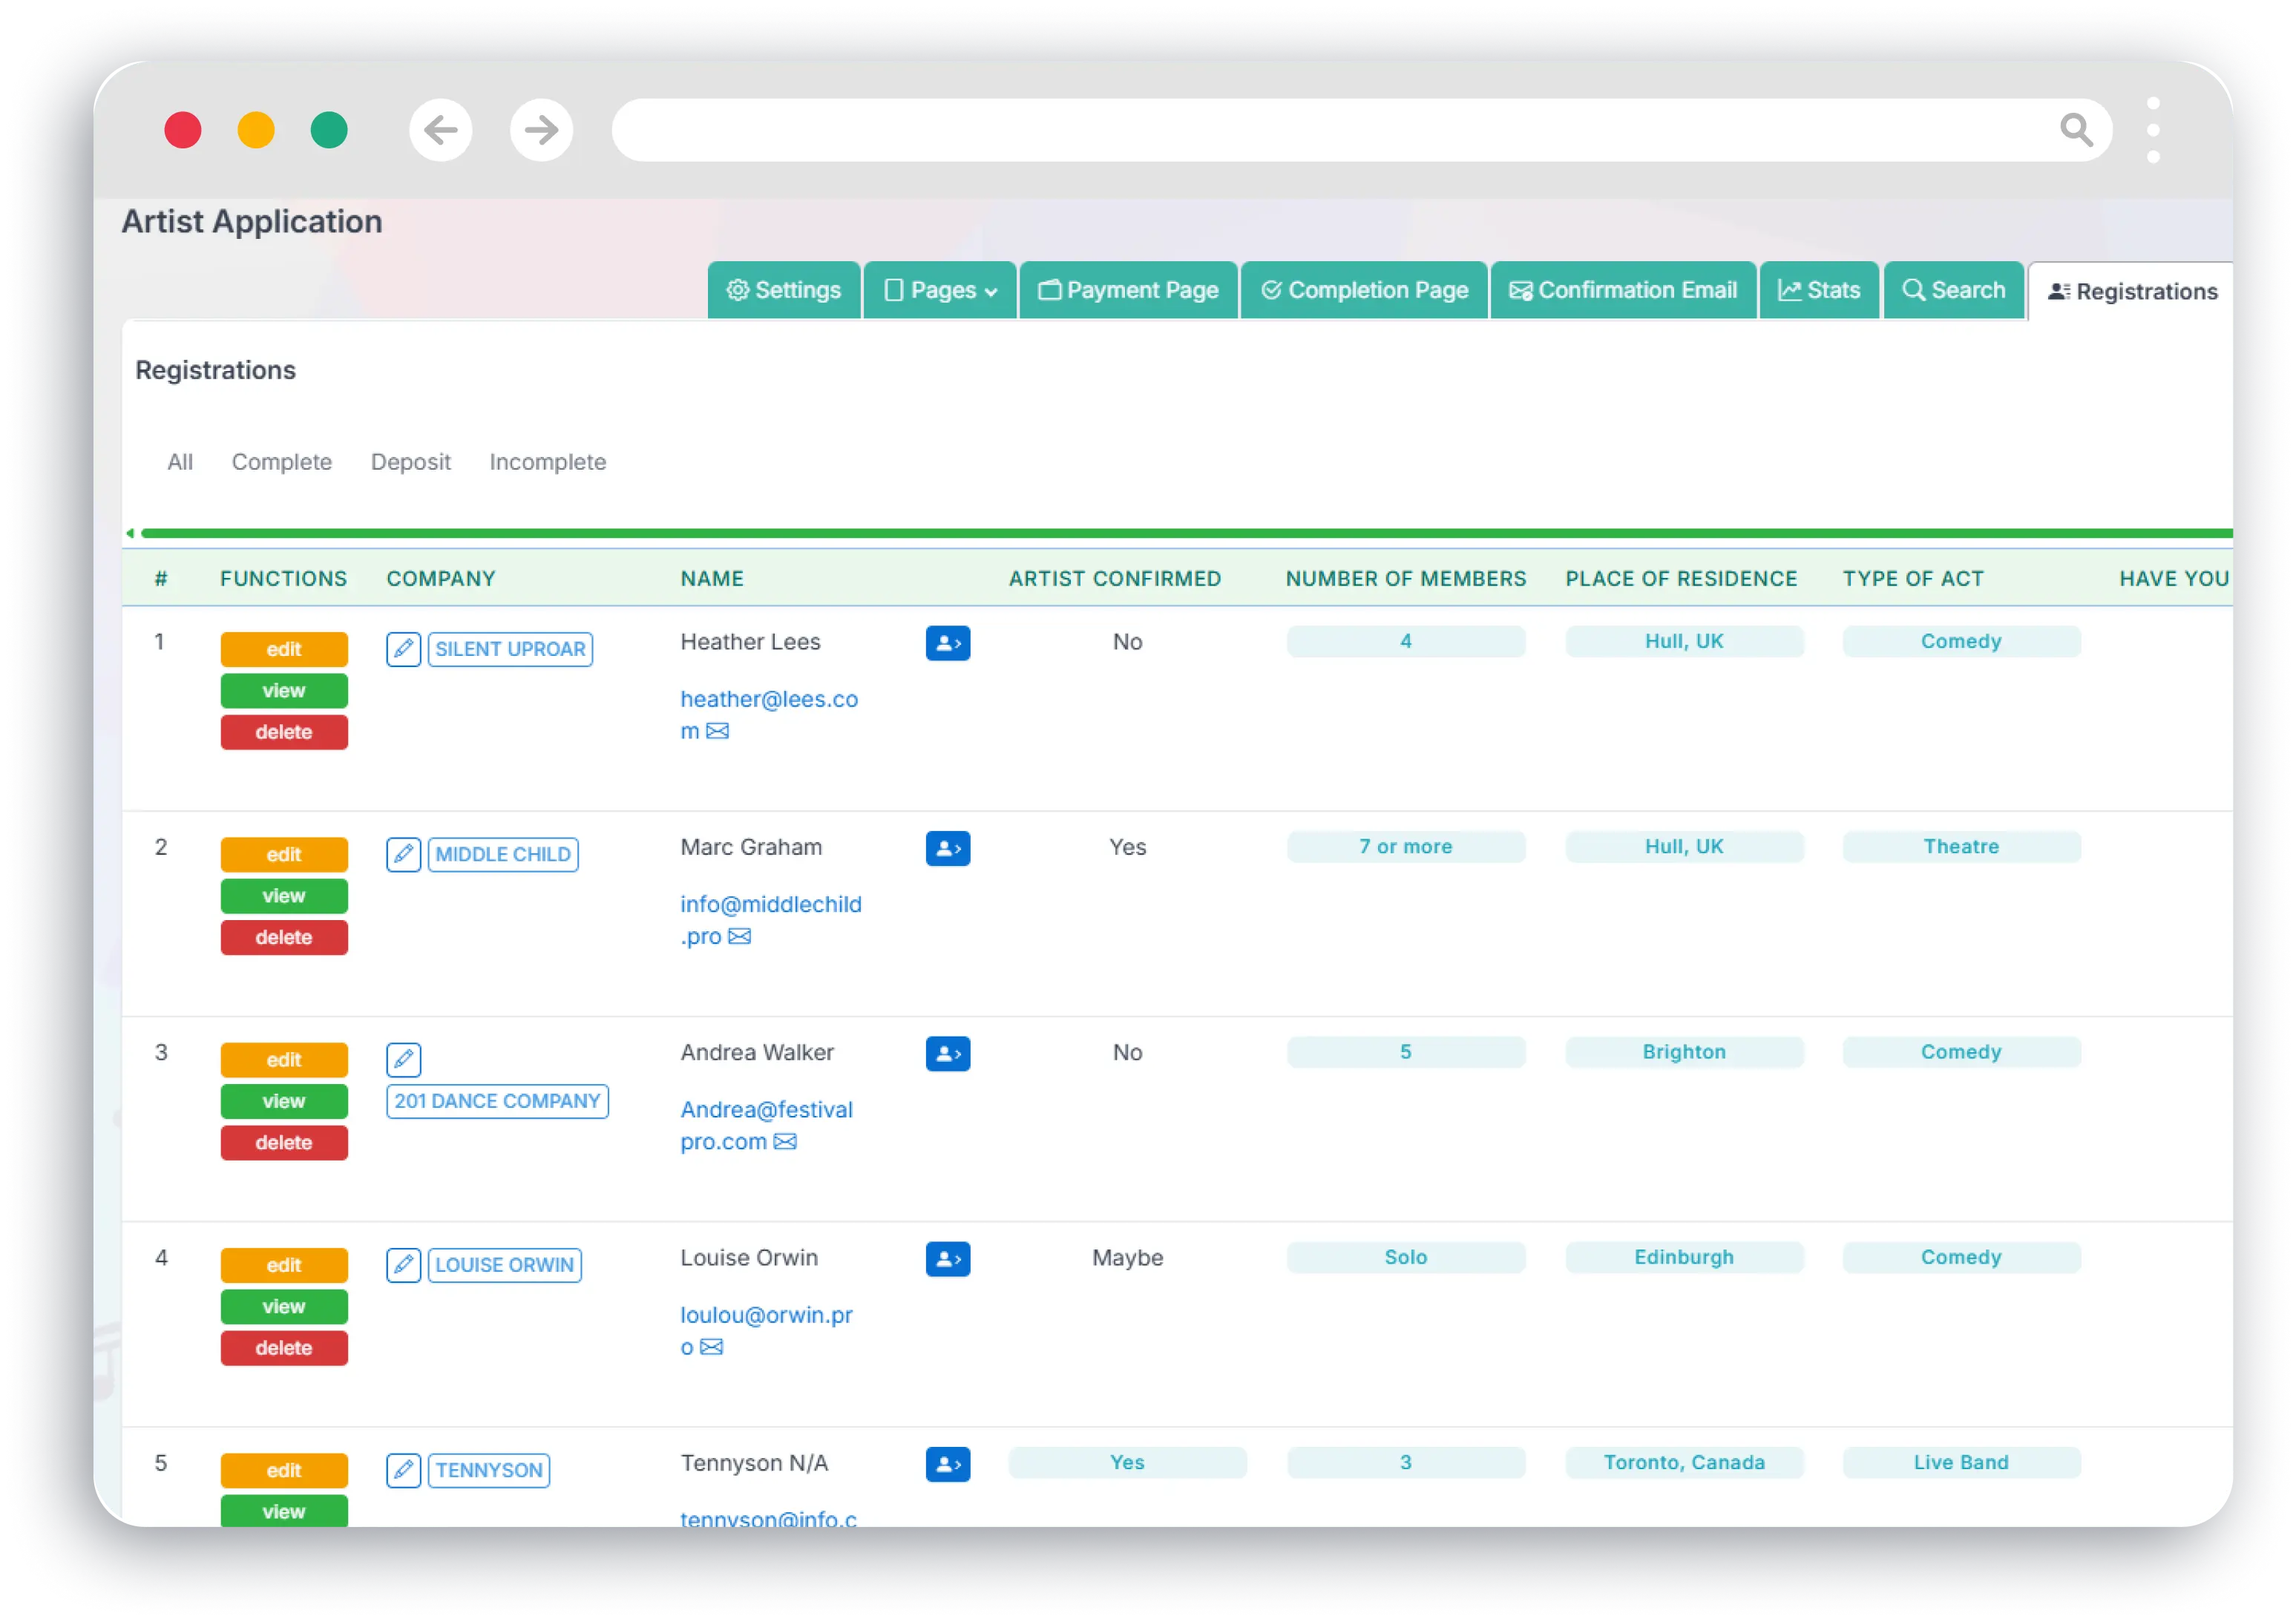The height and width of the screenshot is (1622, 2296).
Task: Expand the Pages dropdown tab
Action: pyautogui.click(x=940, y=290)
